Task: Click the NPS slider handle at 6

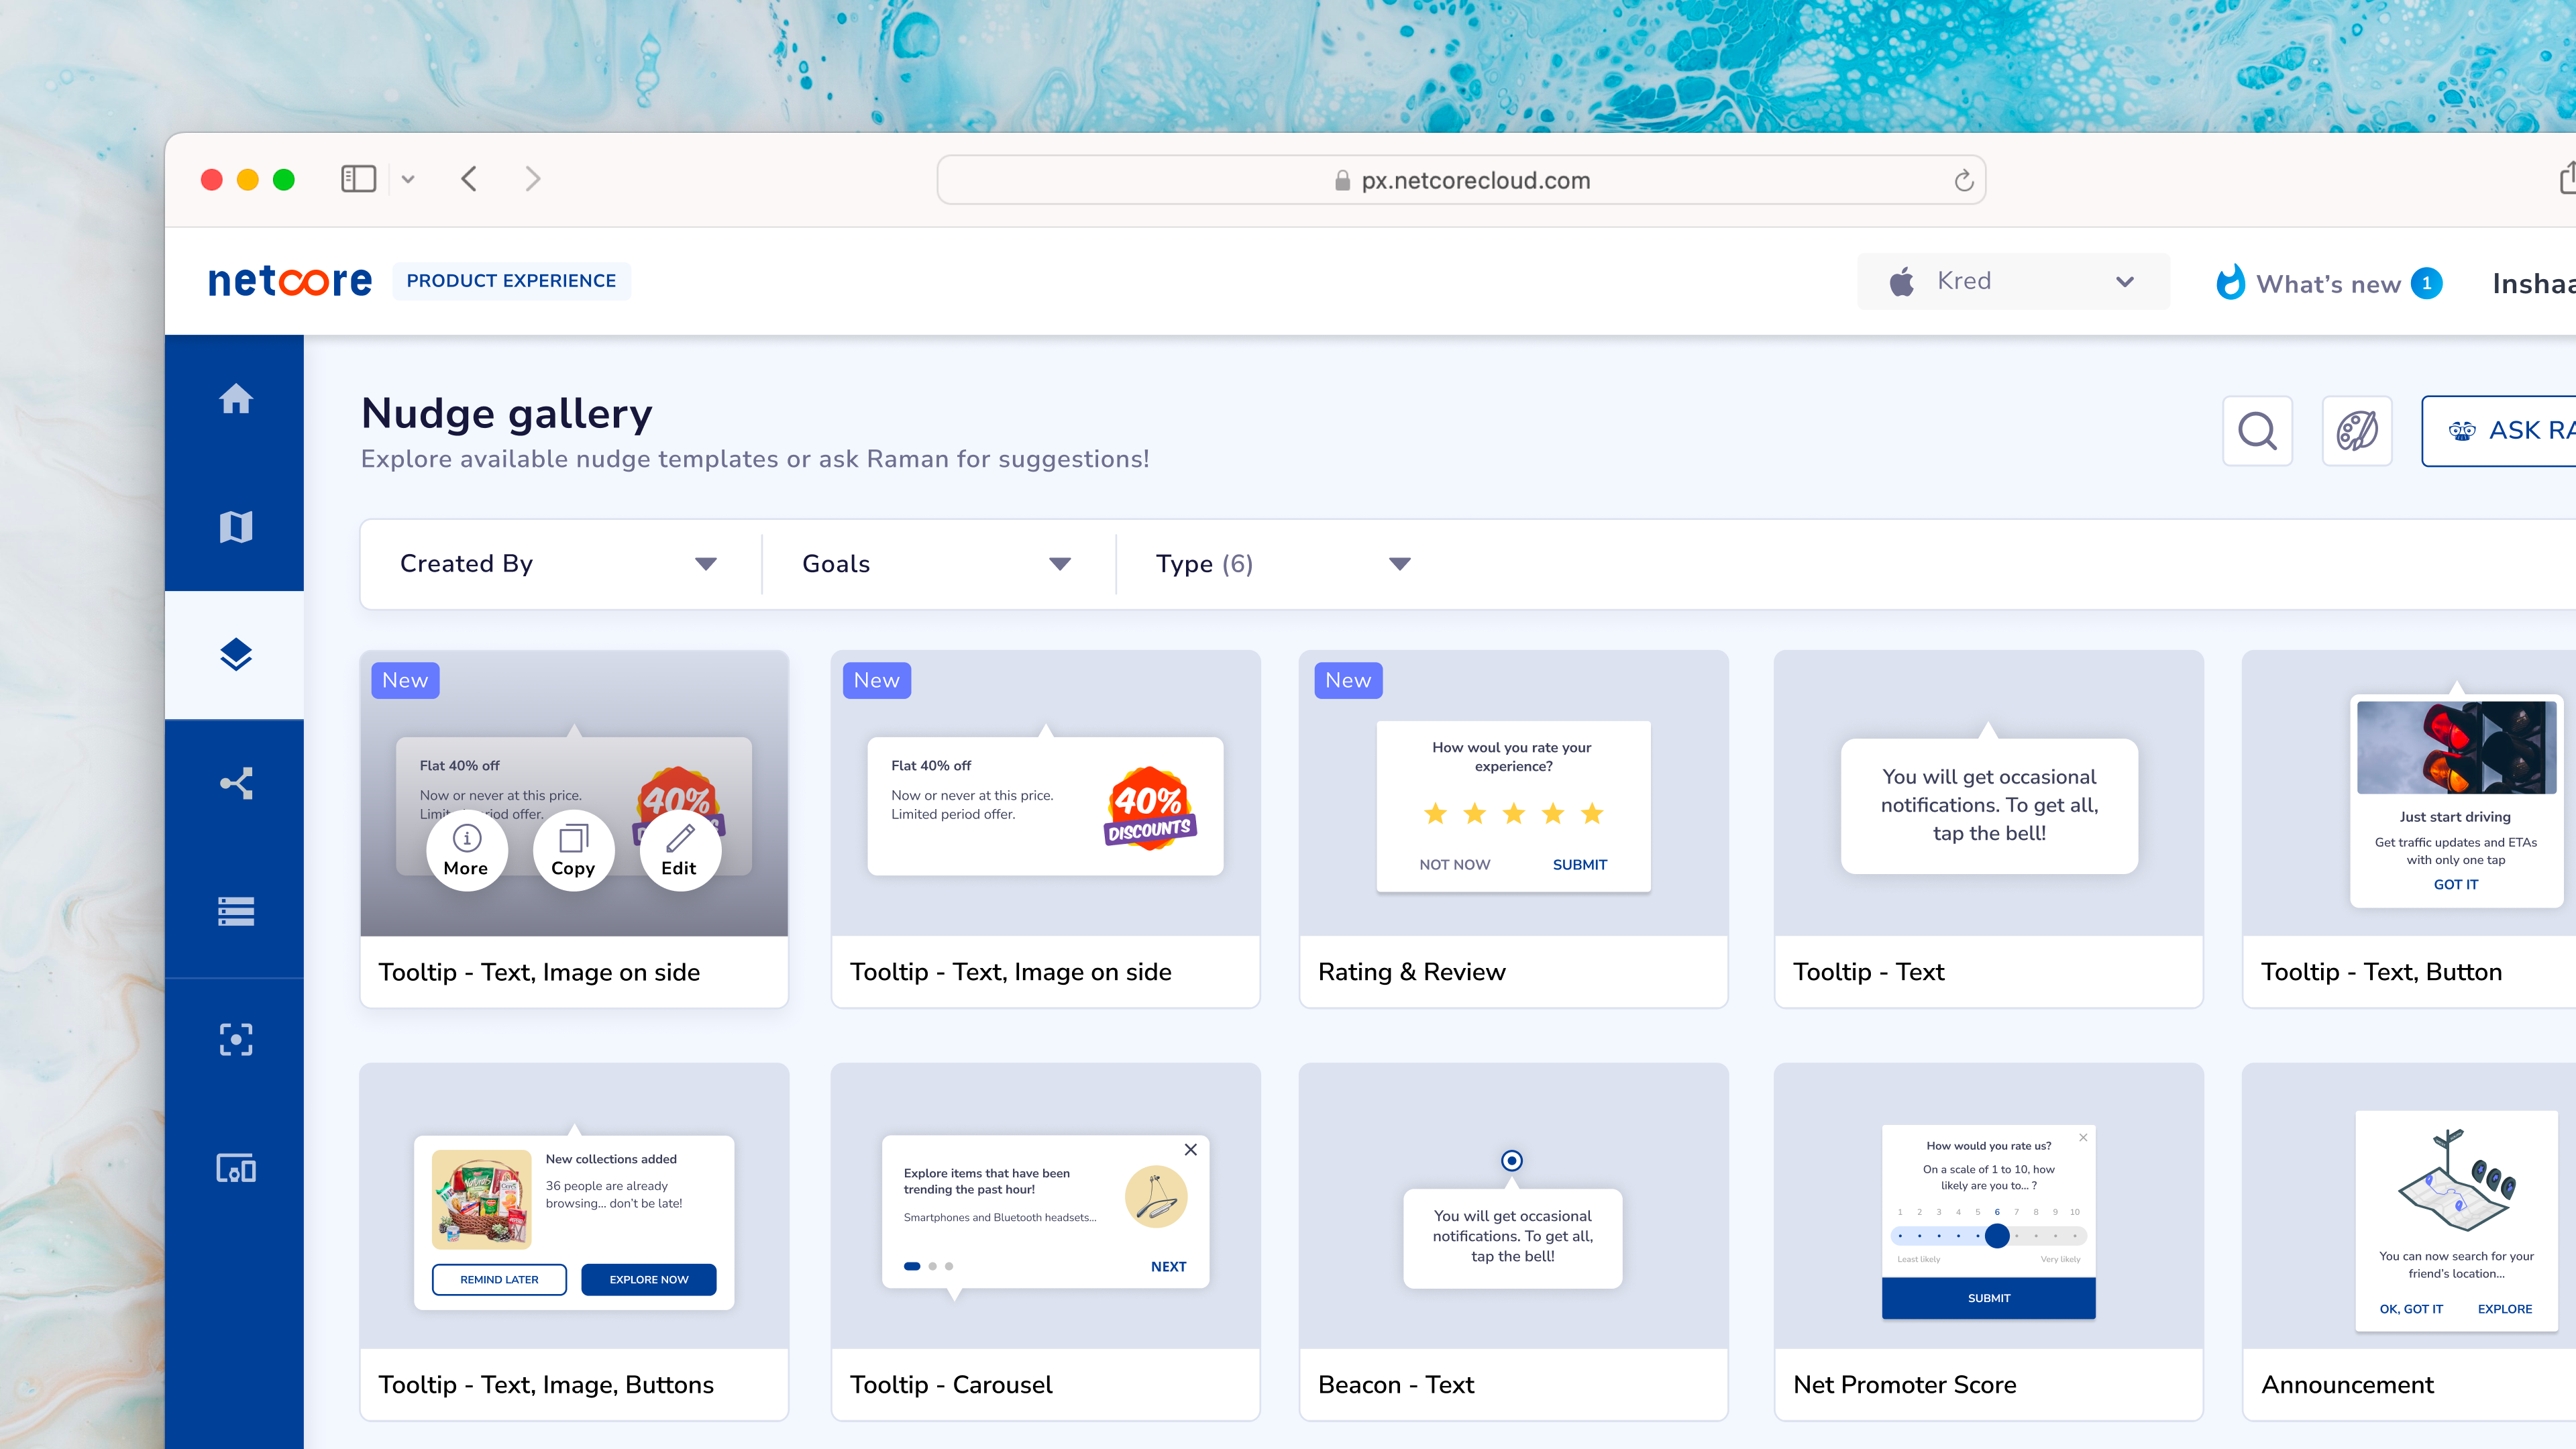Action: tap(1998, 1237)
